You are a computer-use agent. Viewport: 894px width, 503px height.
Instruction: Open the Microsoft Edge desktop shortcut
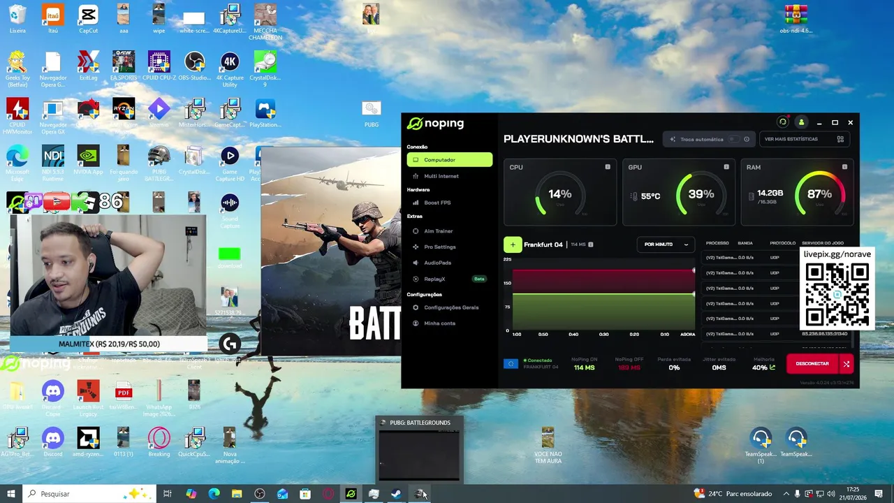tap(17, 163)
